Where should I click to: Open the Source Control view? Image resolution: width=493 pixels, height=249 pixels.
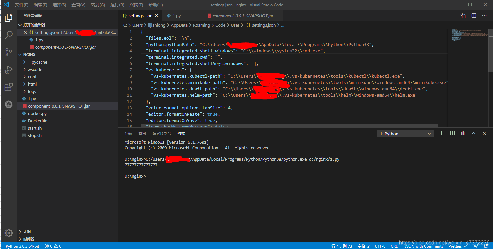tap(9, 52)
